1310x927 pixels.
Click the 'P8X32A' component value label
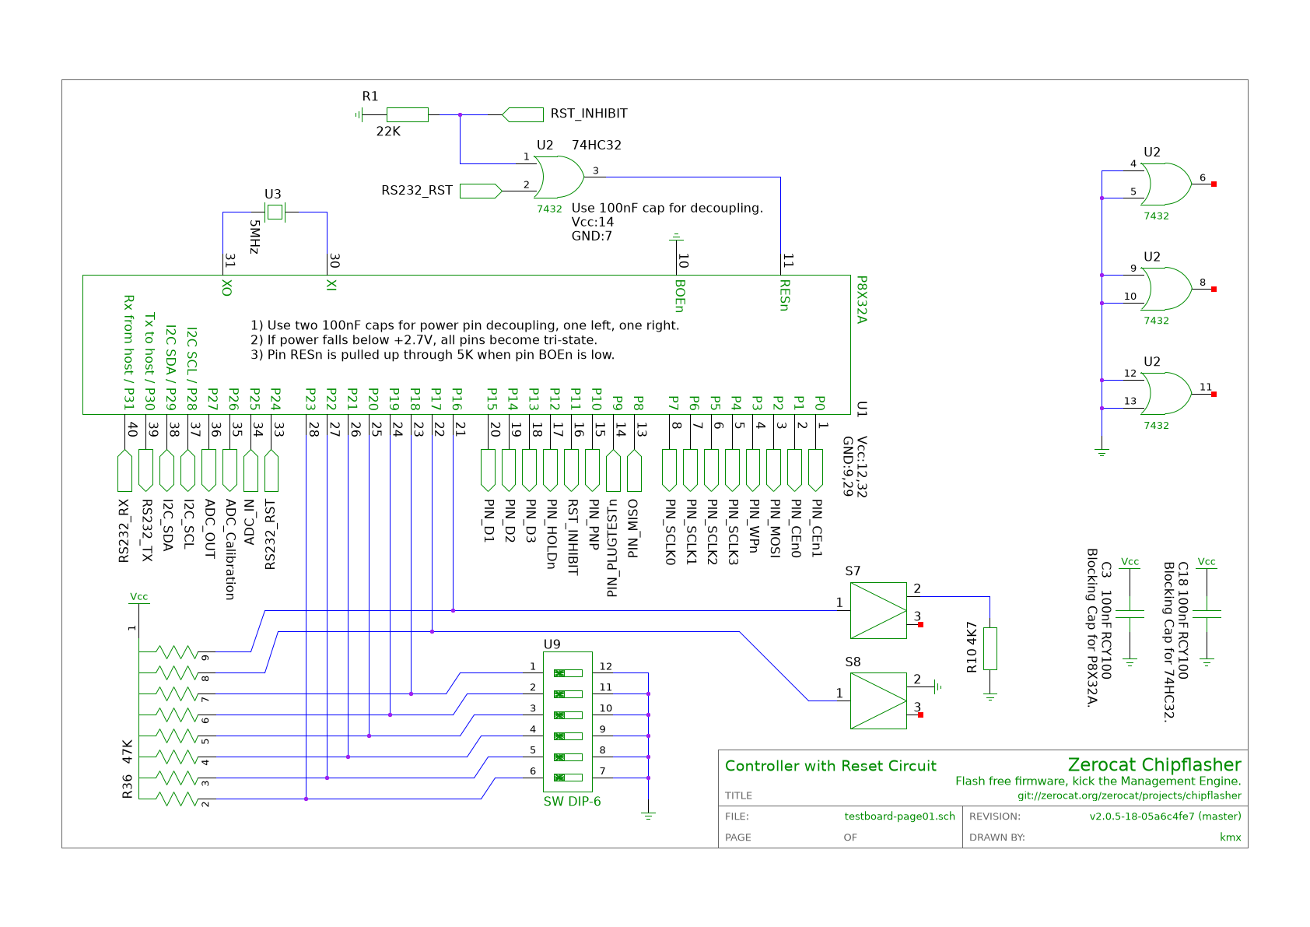point(862,300)
